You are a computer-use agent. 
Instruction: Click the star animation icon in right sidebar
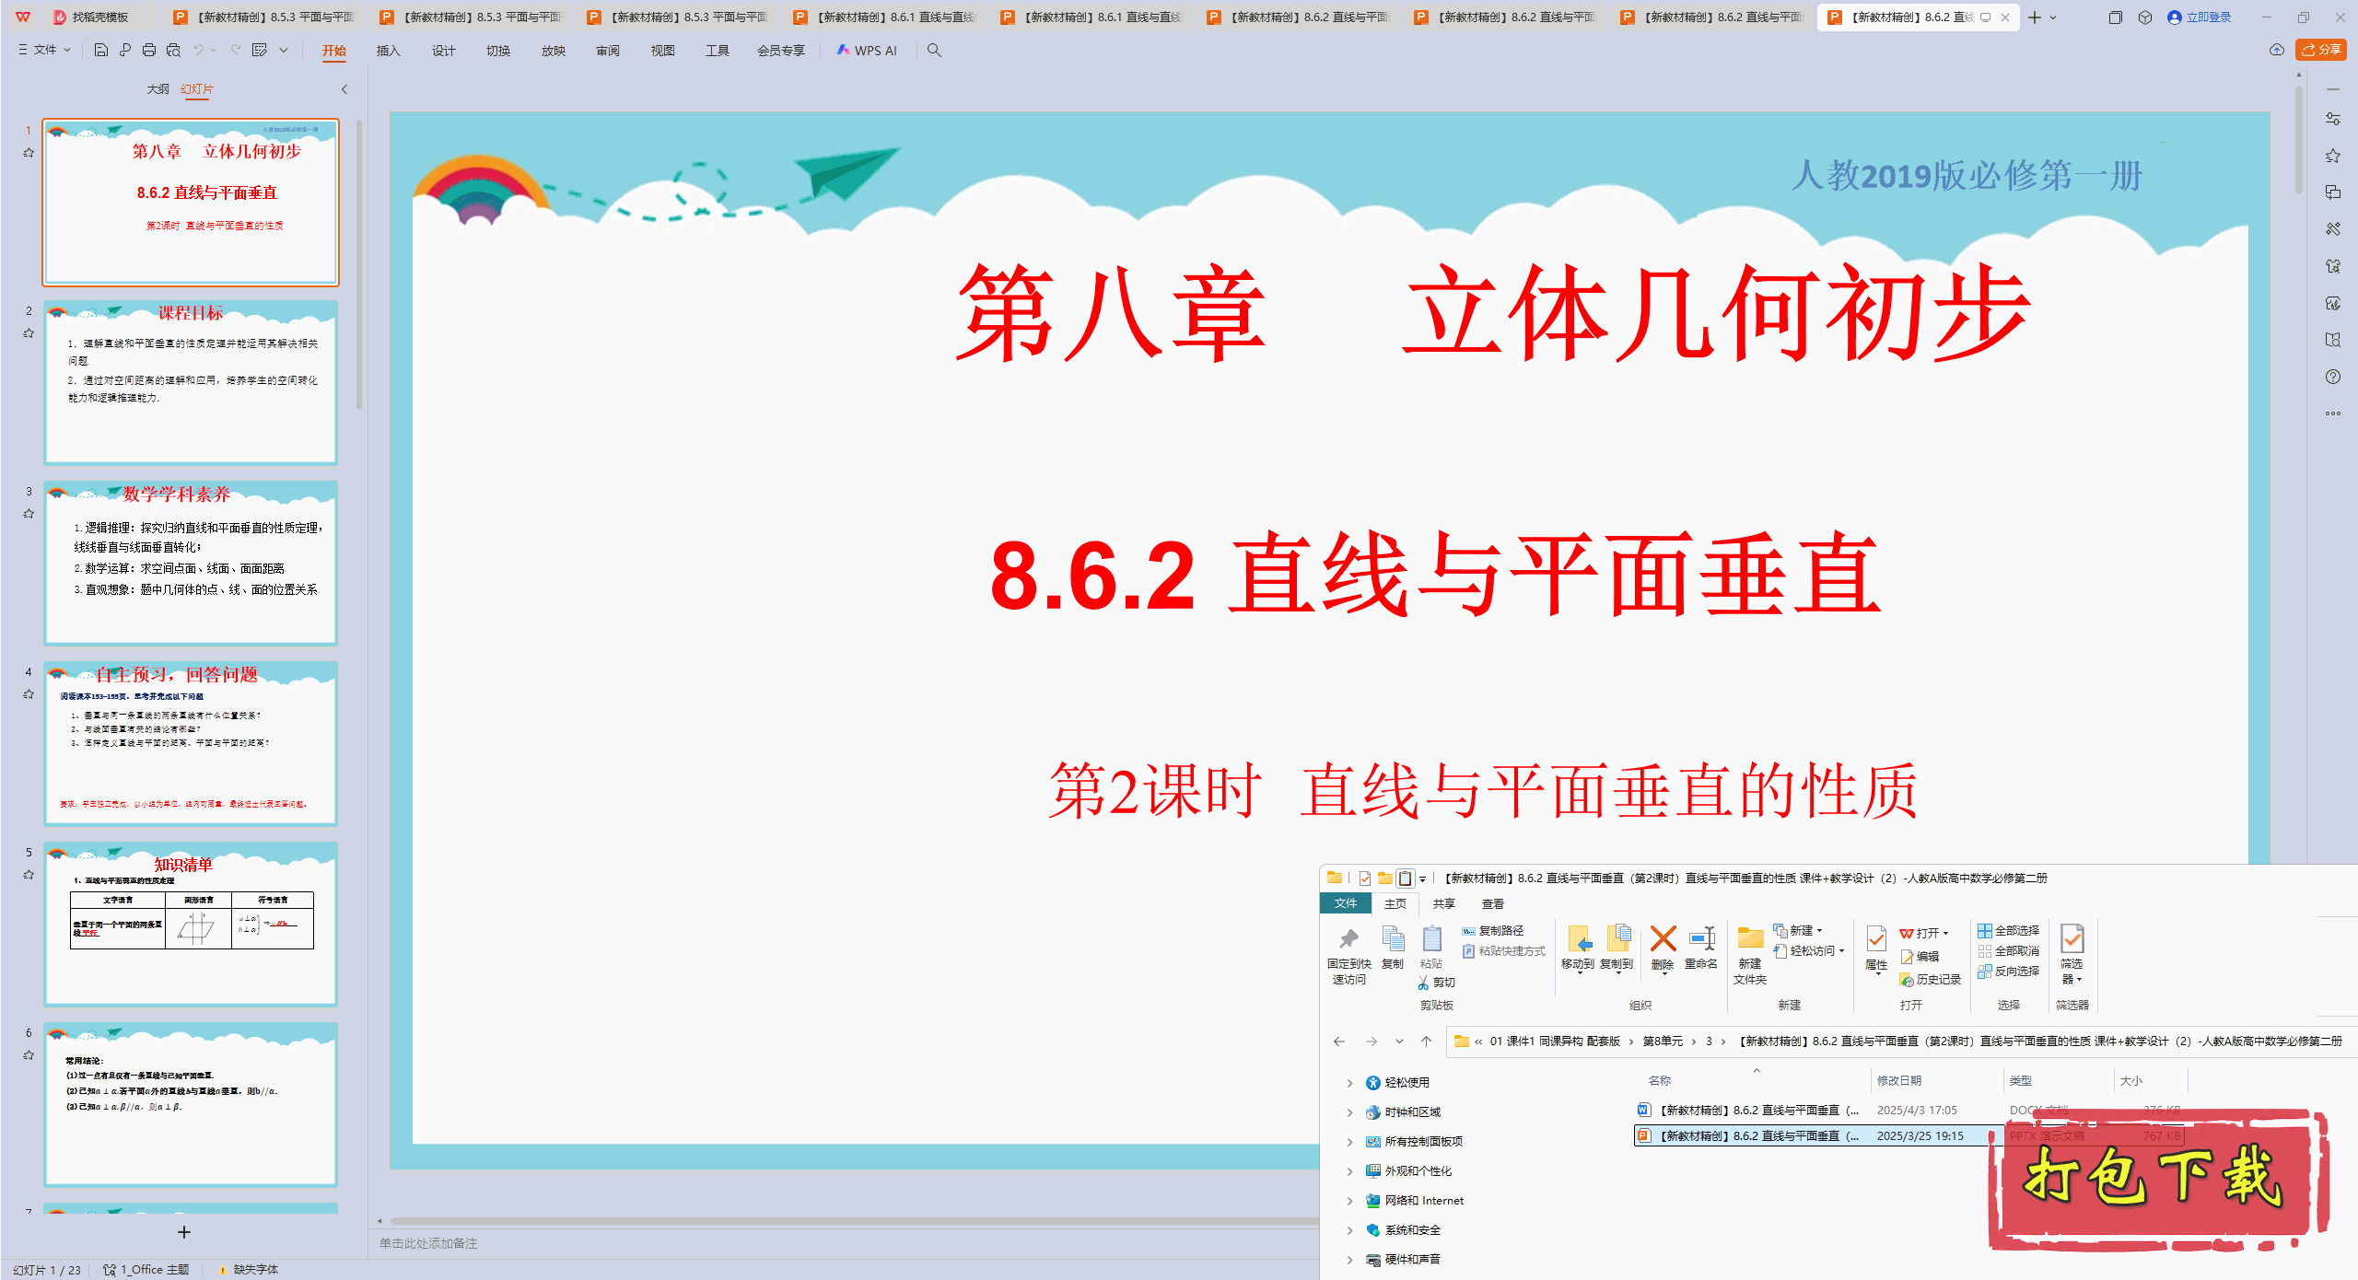pos(2332,156)
